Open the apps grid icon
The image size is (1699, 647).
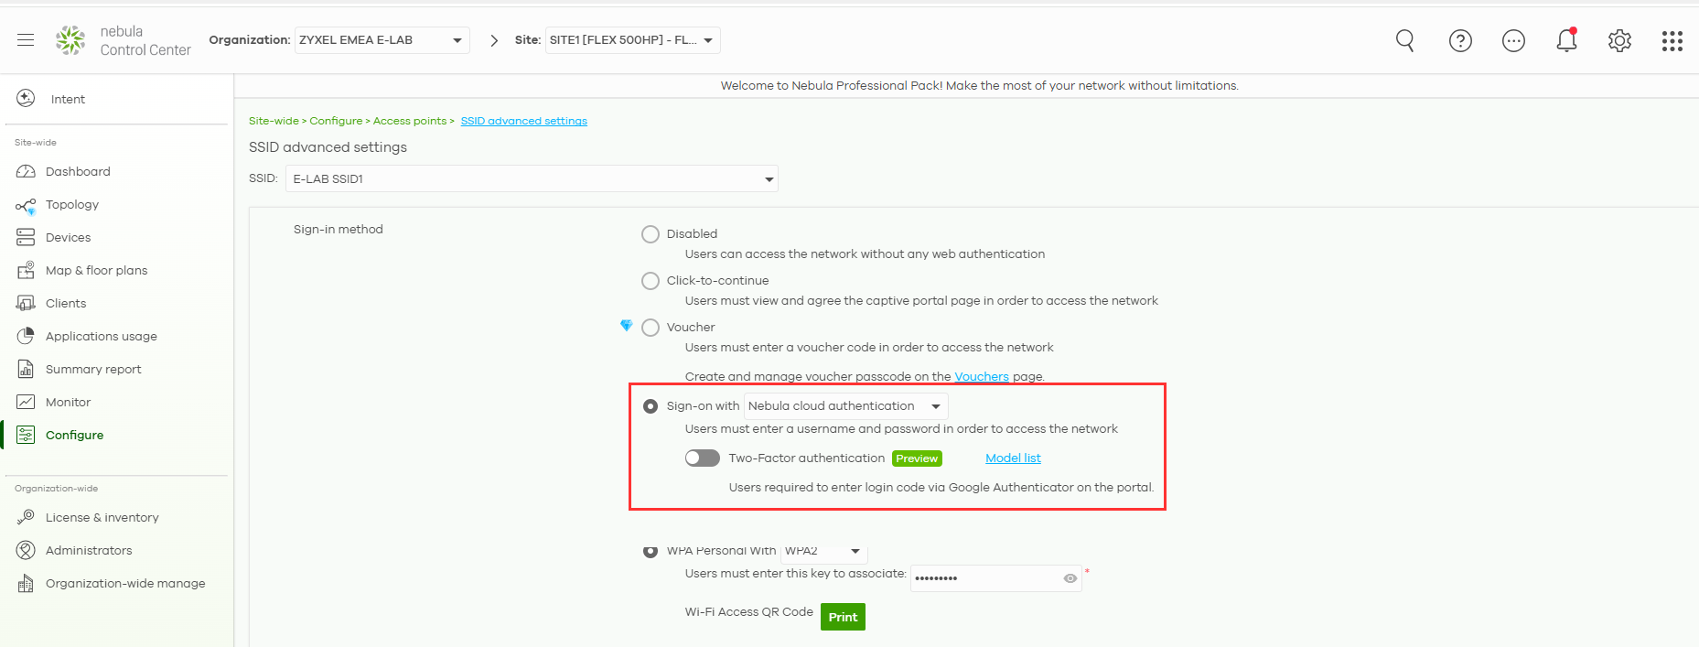(x=1672, y=40)
